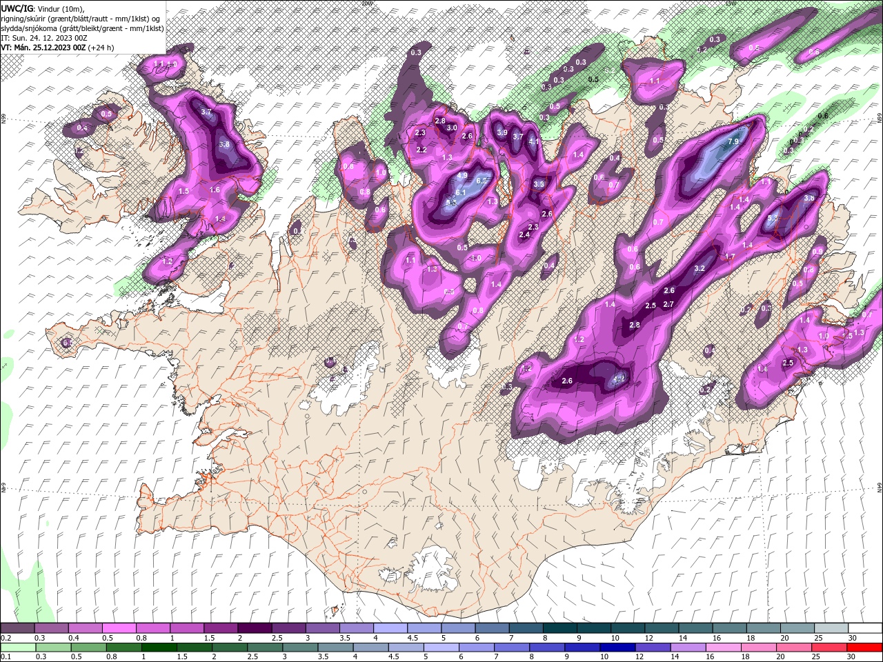The height and width of the screenshot is (662, 883).
Task: Click the 10 label under the rain scale
Action: coord(604,656)
